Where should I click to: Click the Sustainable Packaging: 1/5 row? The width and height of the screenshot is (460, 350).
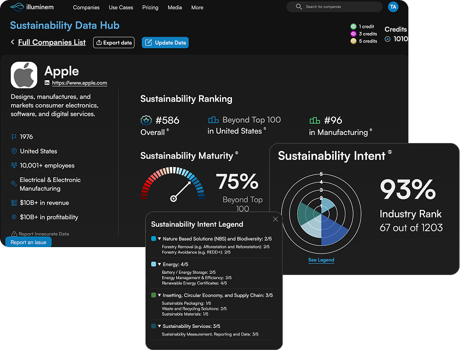pos(187,303)
